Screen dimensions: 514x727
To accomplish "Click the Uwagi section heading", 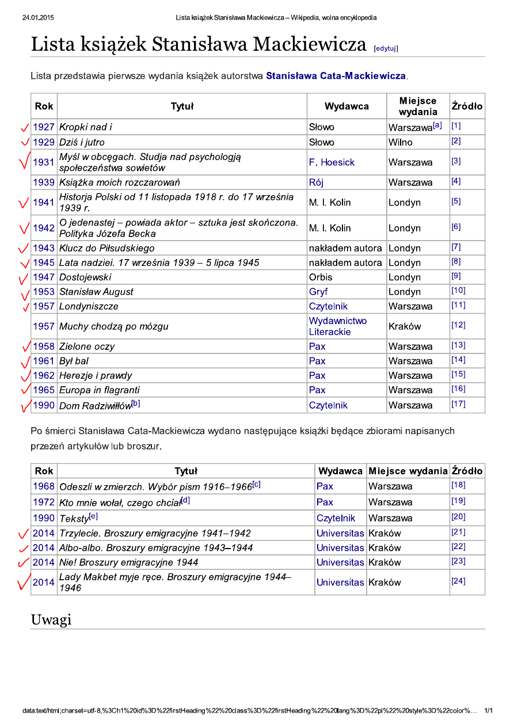I will 51,619.
